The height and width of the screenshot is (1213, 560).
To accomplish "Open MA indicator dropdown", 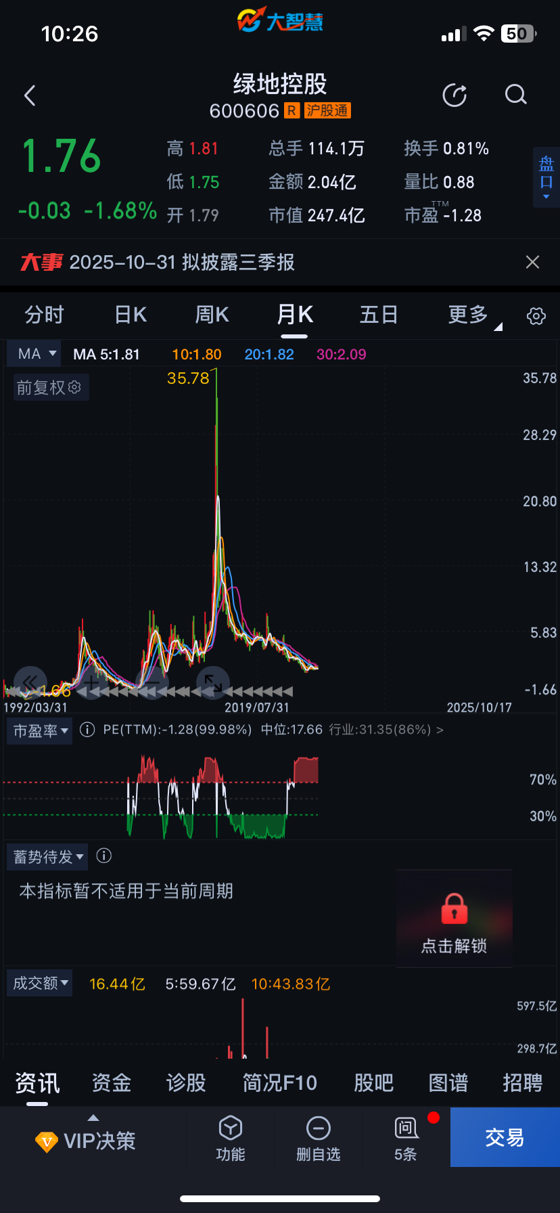I will pos(34,354).
